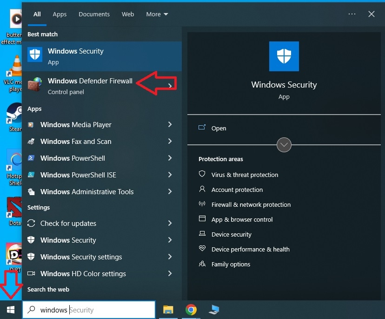Expand the Windows Administrative Tools chevron

tap(170, 191)
